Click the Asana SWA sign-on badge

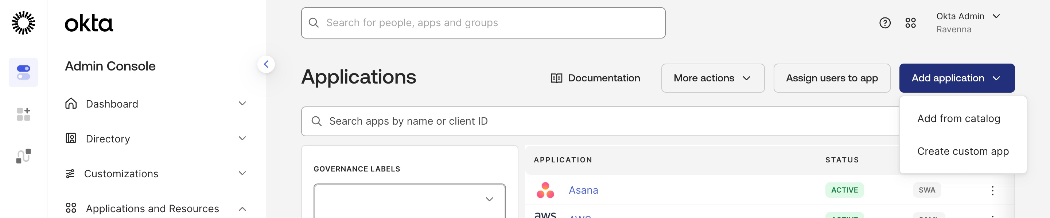point(926,190)
